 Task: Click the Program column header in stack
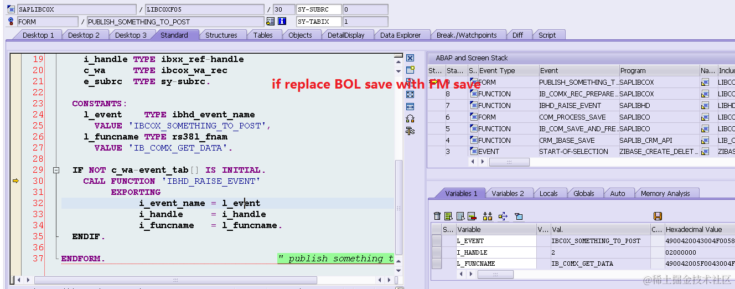click(x=659, y=70)
